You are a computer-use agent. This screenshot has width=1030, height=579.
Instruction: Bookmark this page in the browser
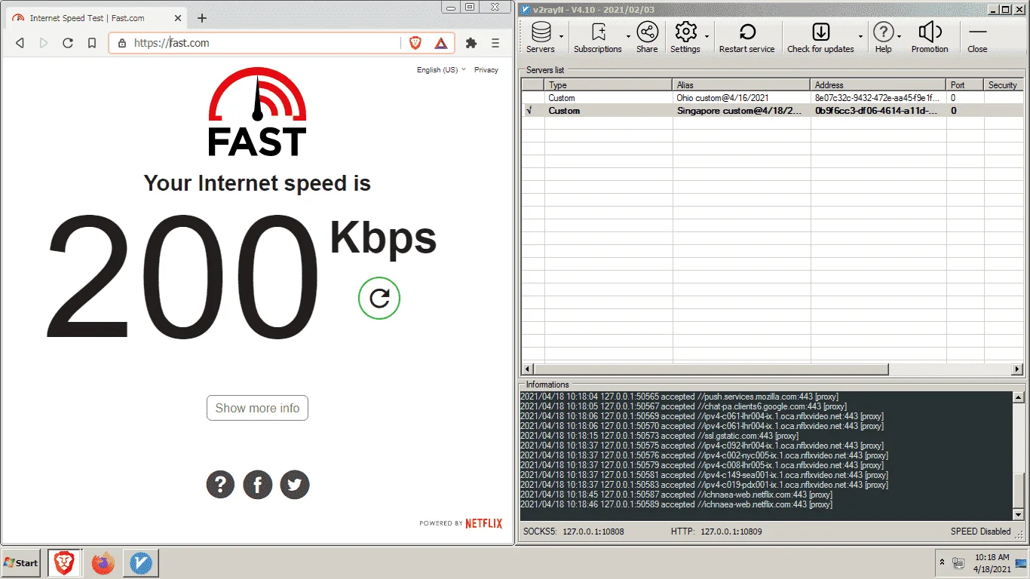[92, 43]
